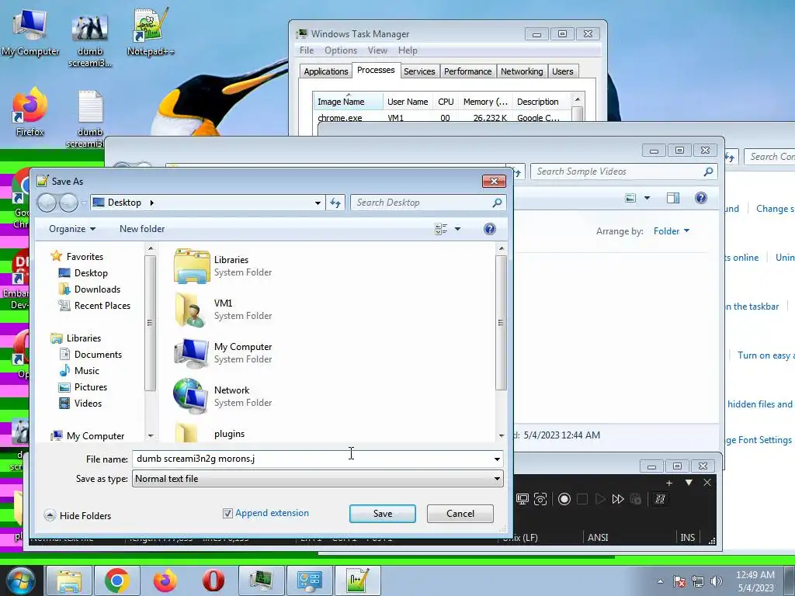The height and width of the screenshot is (596, 795).
Task: Click the Notepad++ taskbar icon
Action: (x=356, y=580)
